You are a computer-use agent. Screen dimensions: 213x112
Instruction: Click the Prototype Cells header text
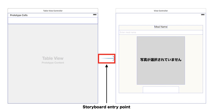tap(19, 15)
